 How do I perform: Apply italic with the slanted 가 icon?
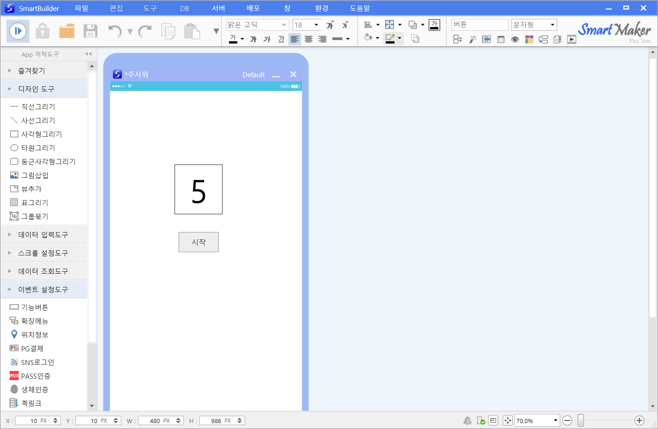(x=267, y=39)
